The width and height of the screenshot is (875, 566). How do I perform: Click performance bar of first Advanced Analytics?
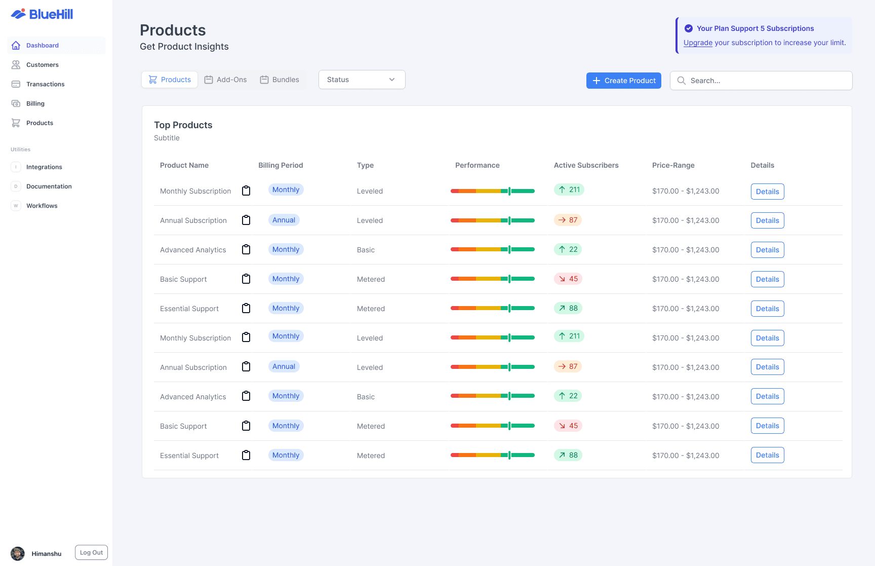[492, 249]
